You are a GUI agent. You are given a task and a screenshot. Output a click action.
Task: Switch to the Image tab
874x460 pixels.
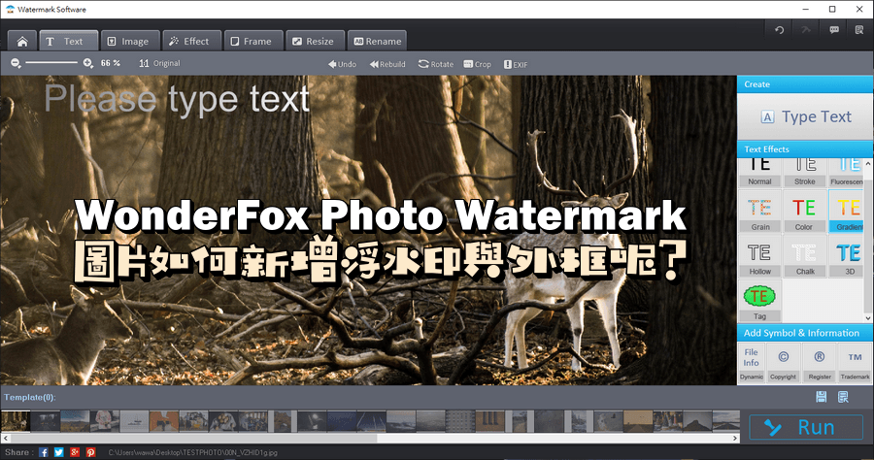tap(130, 41)
